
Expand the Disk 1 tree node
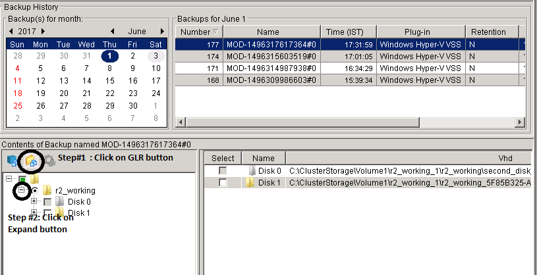[x=34, y=212]
